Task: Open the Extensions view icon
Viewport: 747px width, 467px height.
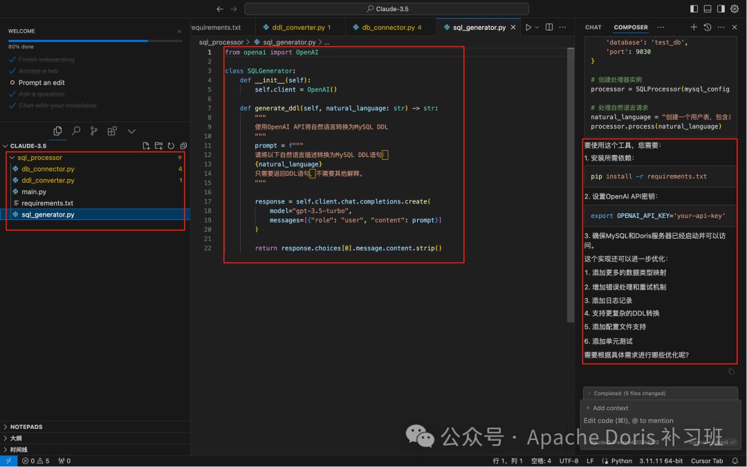Action: pos(112,131)
